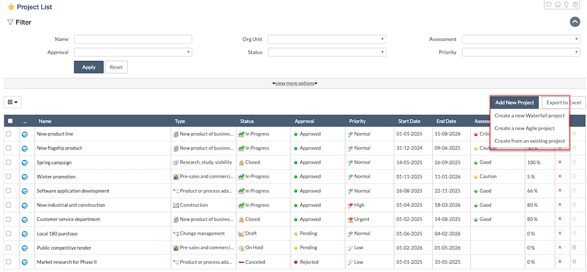Viewport: 587px width, 272px height.
Task: Click the heart favorite icon
Action: pos(549,5)
